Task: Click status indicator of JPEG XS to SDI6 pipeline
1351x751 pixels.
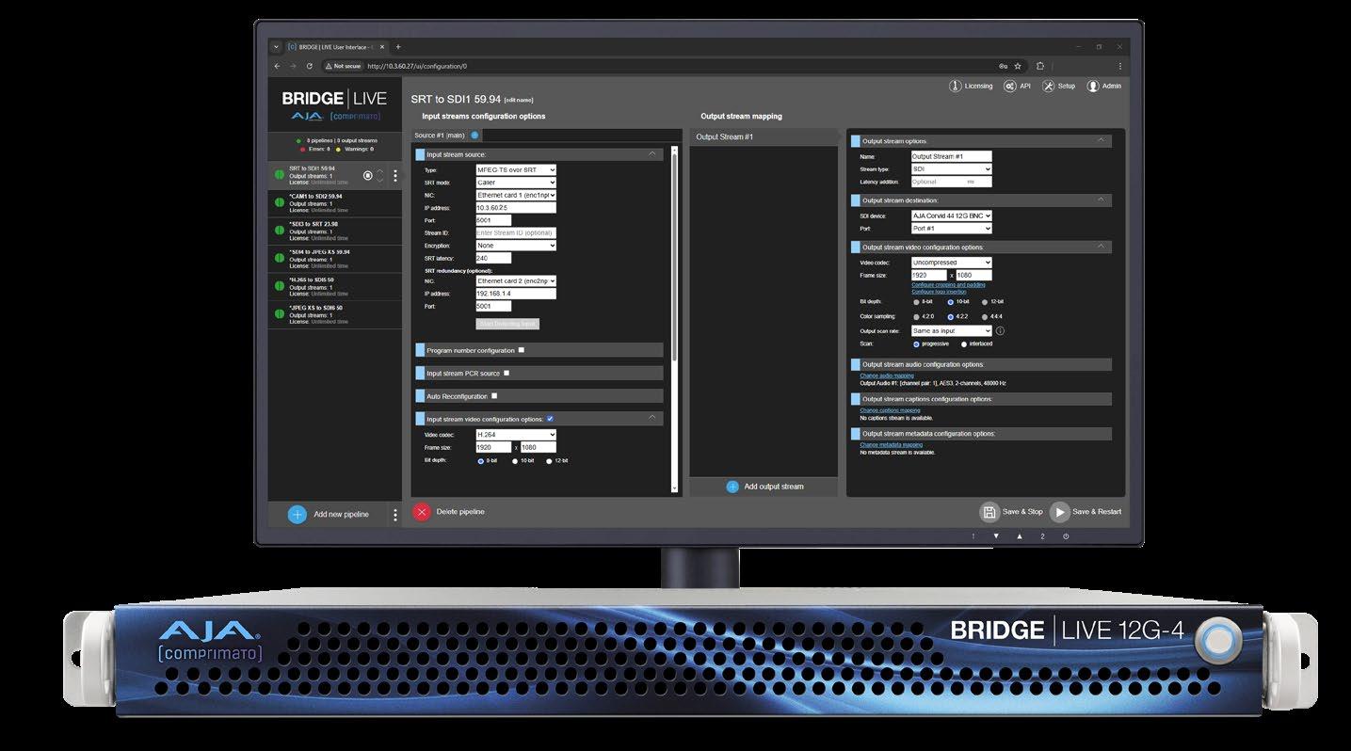Action: pos(280,313)
